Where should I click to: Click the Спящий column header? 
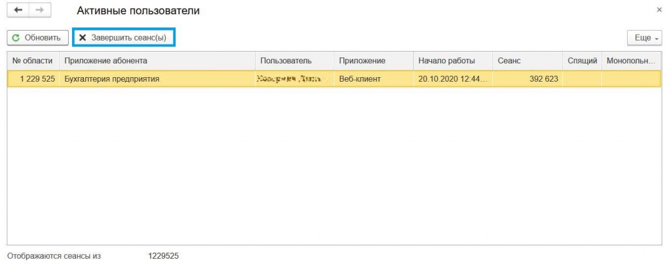pyautogui.click(x=582, y=61)
